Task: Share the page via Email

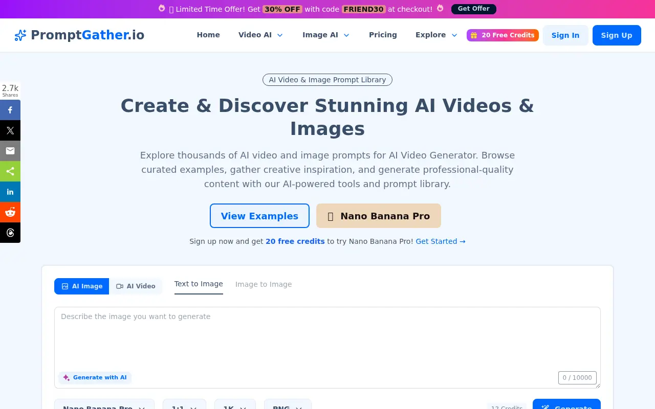Action: (x=10, y=151)
